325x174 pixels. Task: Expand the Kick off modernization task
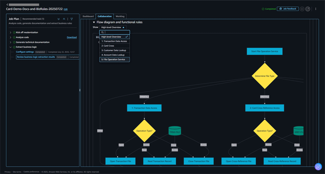[x=10, y=32]
